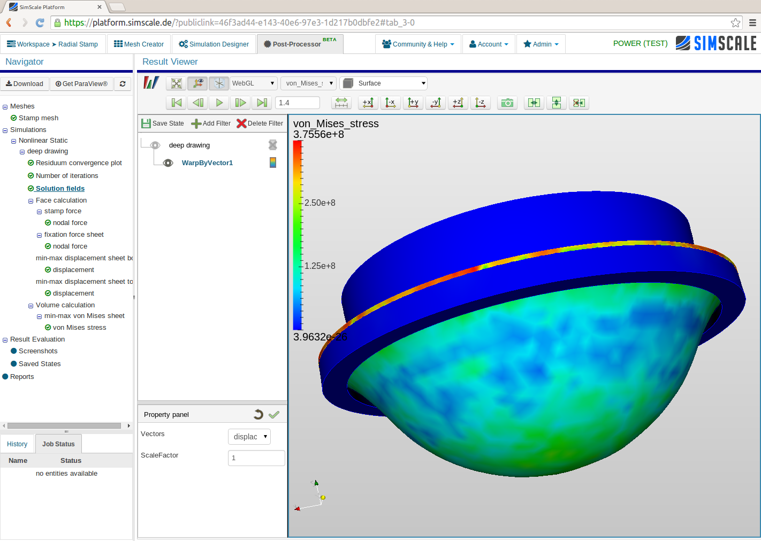Click the split view horizontally icon
Image resolution: width=761 pixels, height=550 pixels.
(534, 103)
